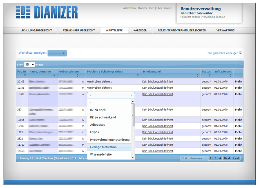The height and width of the screenshot is (188, 259).
Task: Click the problem list scrollbar thumb
Action: [x=133, y=115]
